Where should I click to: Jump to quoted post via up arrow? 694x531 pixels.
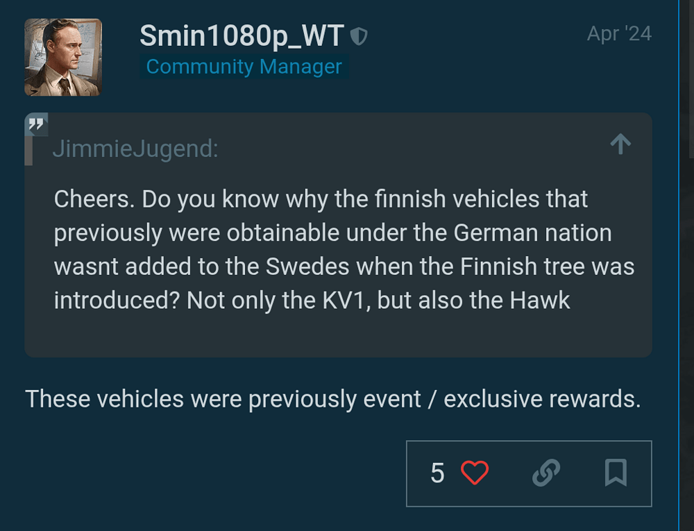(x=620, y=144)
